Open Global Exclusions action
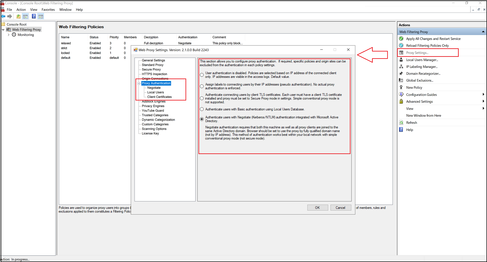This screenshot has height=262, width=487. pyautogui.click(x=420, y=80)
